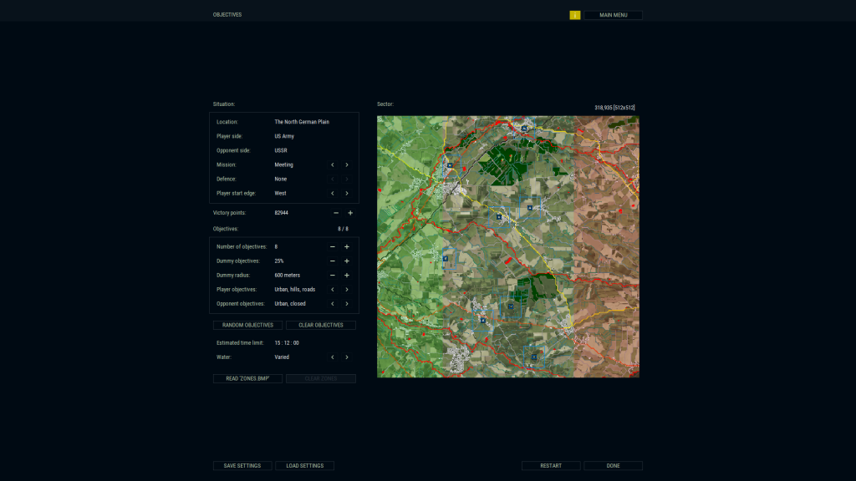Select previous Opponent objectives option

click(x=333, y=304)
